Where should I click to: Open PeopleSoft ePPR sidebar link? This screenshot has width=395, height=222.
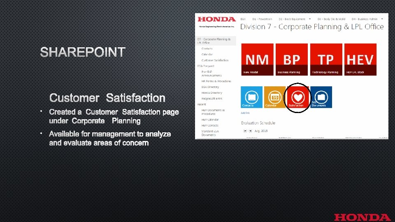pyautogui.click(x=211, y=99)
